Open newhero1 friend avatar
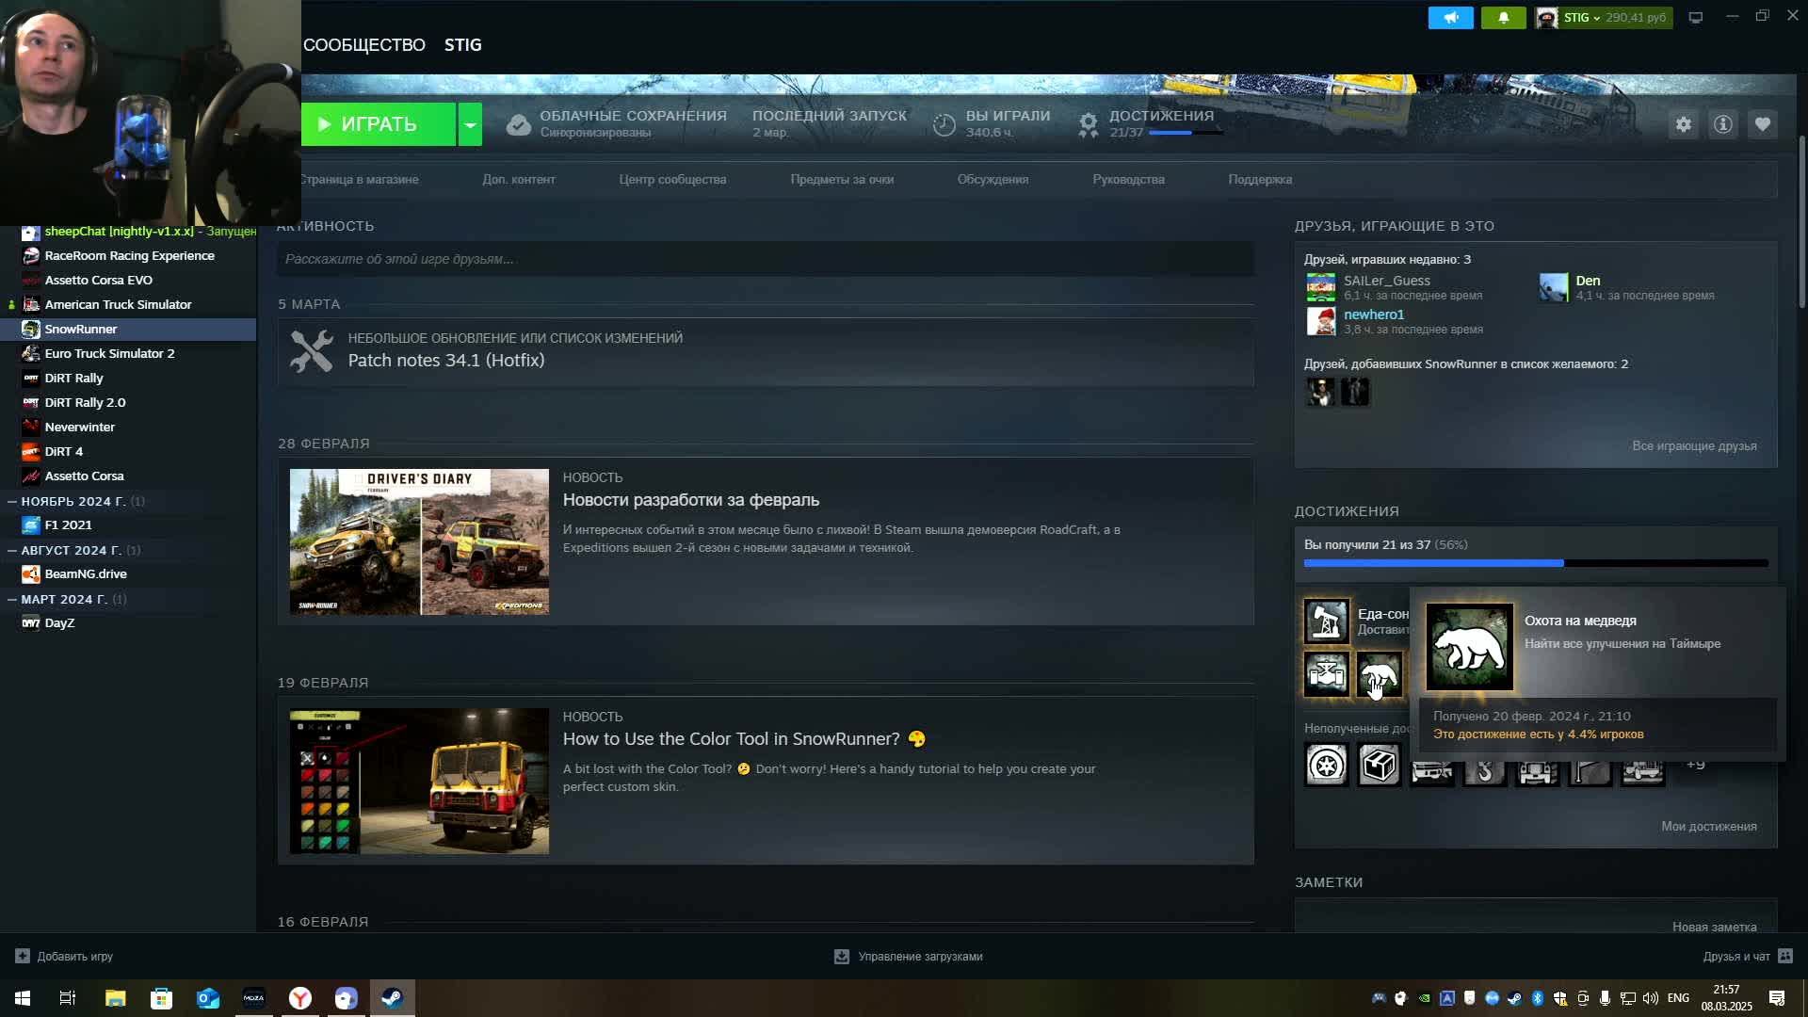The width and height of the screenshot is (1808, 1017). tap(1320, 321)
